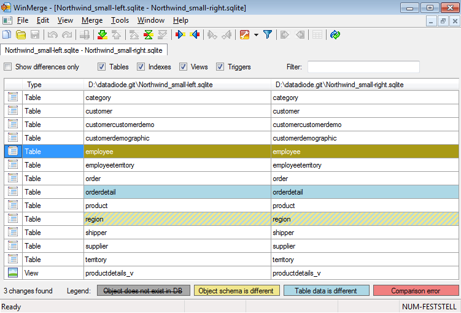Select the left 'customercustomerdemo' cell
Image resolution: width=461 pixels, height=313 pixels.
click(x=177, y=125)
